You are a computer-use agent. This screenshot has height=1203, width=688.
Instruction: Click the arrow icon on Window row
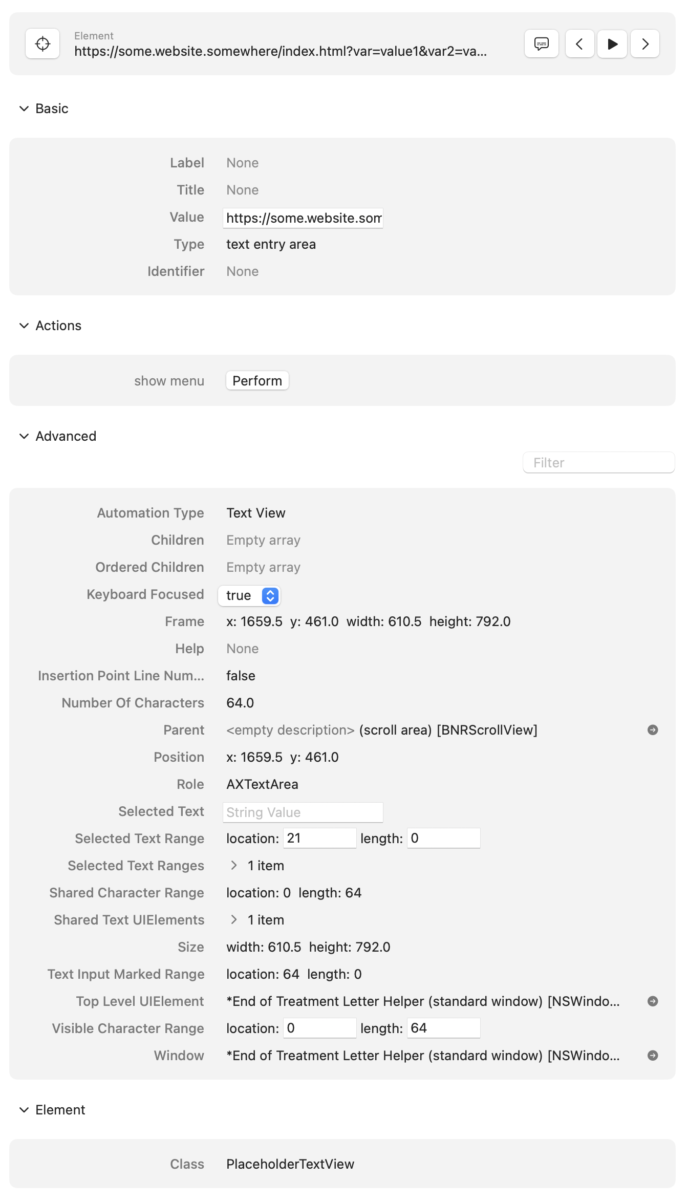652,1056
